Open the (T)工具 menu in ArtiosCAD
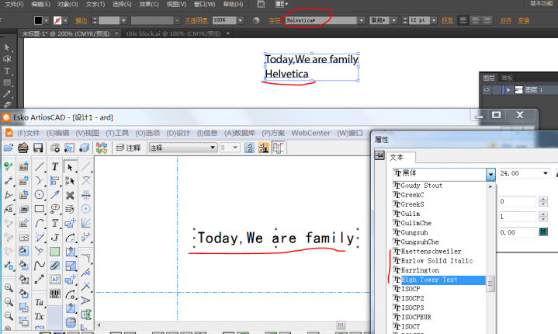The width and height of the screenshot is (558, 334). pos(116,133)
